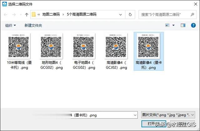The width and height of the screenshot is (200, 131).
Task: Select thumbnail of 电子地图4（GCG02）.png
Action: pos(83,46)
